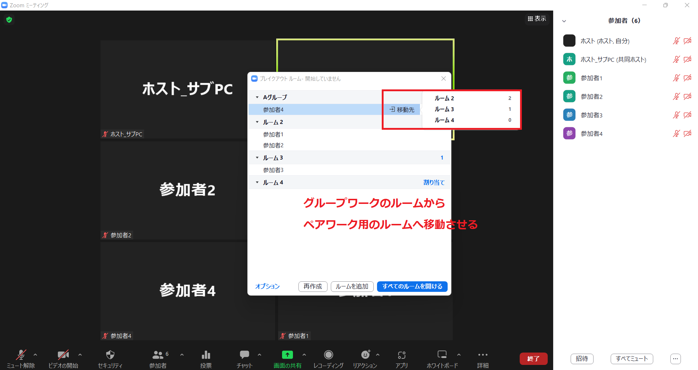Select 参加者3 in the ルーム 3 list
The height and width of the screenshot is (370, 698).
pyautogui.click(x=273, y=170)
